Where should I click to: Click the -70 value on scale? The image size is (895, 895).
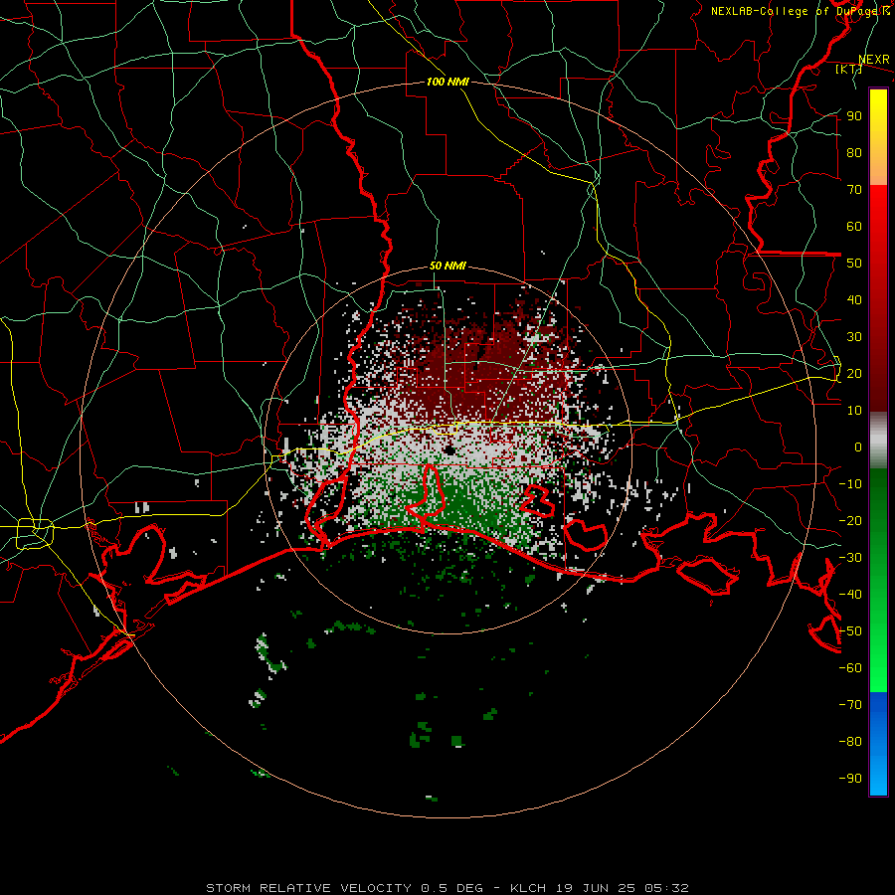coord(850,705)
